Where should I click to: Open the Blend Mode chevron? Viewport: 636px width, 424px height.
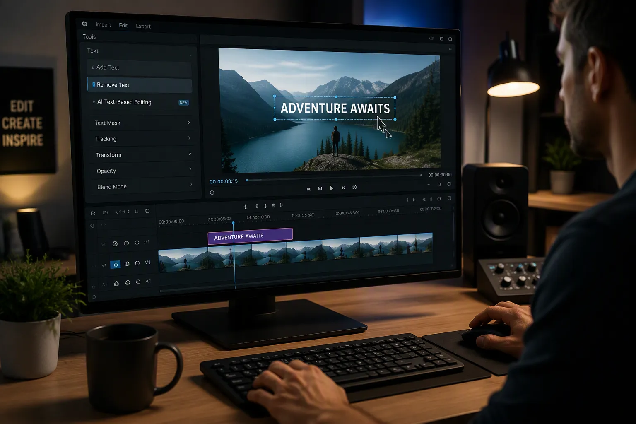pyautogui.click(x=190, y=184)
